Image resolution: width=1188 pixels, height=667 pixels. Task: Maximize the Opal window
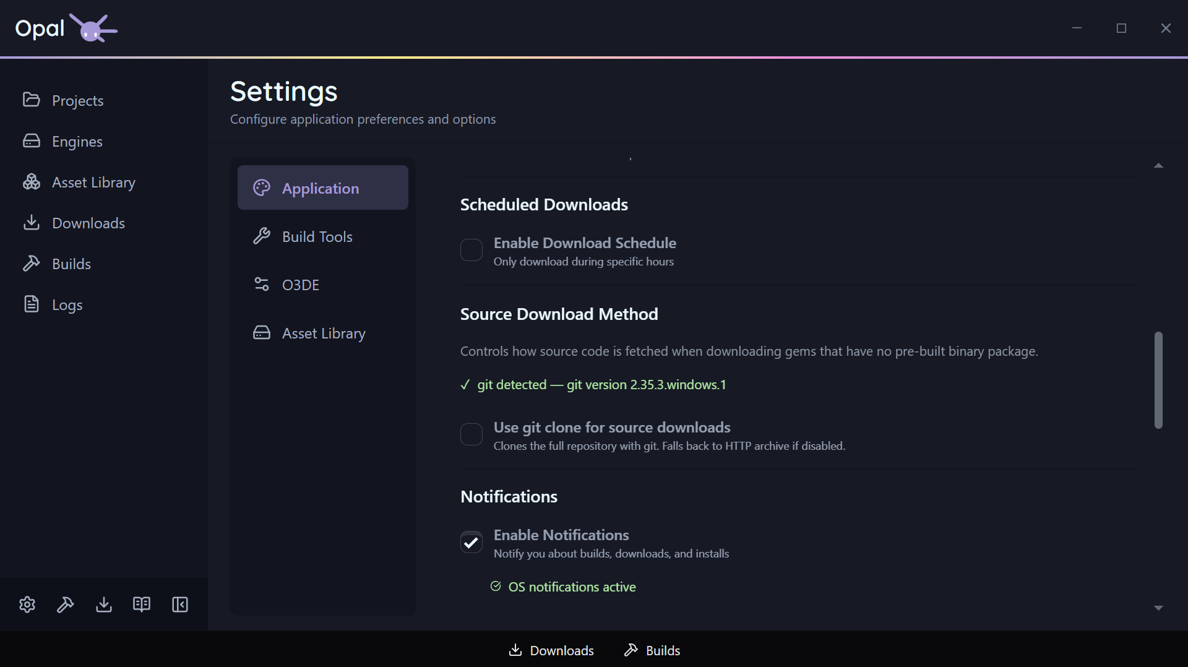click(x=1121, y=28)
